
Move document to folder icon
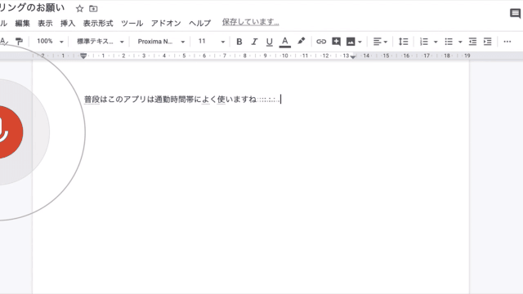click(x=93, y=9)
